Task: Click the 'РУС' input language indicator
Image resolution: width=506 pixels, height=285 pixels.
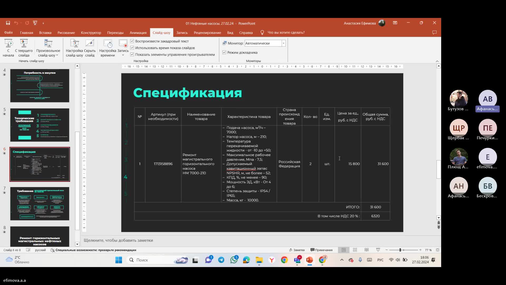Action: coord(380,260)
